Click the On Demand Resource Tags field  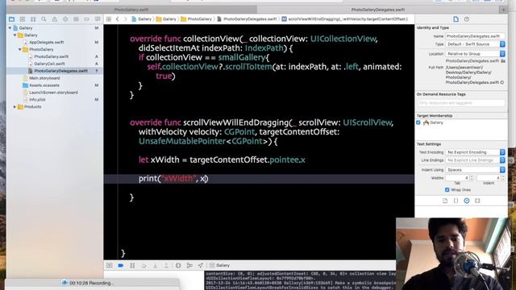click(x=460, y=103)
